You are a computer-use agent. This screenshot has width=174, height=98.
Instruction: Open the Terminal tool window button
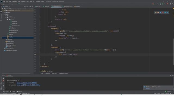coord(20,92)
